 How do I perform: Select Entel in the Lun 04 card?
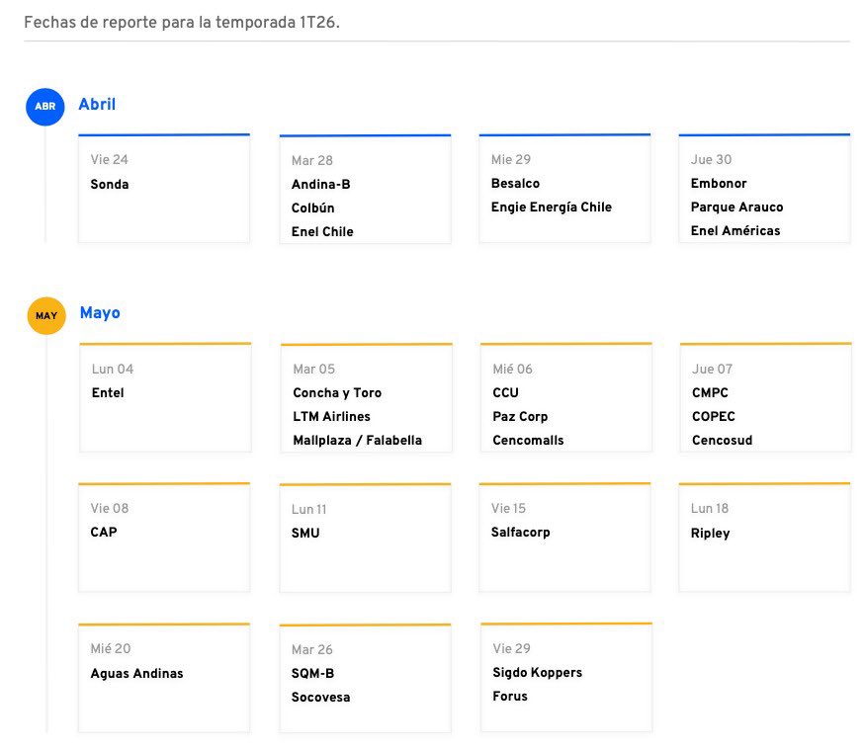tap(108, 392)
